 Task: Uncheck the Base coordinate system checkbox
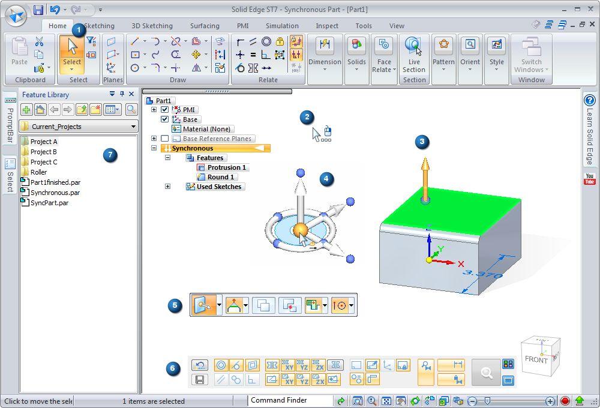[x=164, y=119]
